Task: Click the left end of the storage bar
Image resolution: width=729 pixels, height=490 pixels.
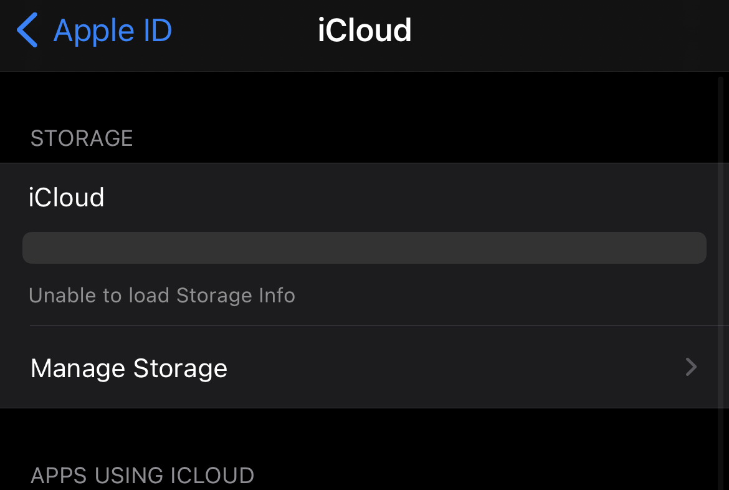Action: point(32,247)
